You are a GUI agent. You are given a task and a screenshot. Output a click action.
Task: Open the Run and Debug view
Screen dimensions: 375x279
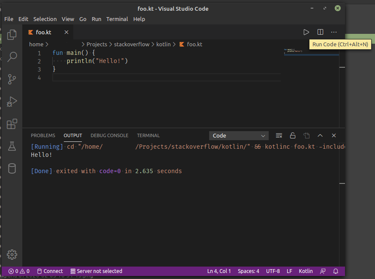12,102
